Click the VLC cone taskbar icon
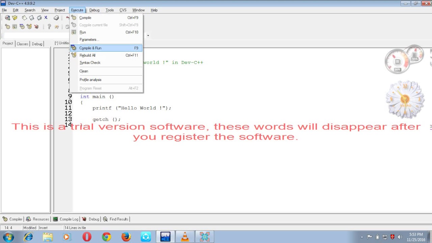This screenshot has width=432, height=243. tap(185, 237)
